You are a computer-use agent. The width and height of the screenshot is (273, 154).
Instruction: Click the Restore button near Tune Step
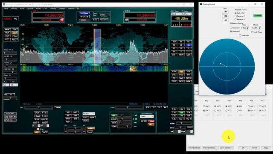pyautogui.click(x=103, y=20)
